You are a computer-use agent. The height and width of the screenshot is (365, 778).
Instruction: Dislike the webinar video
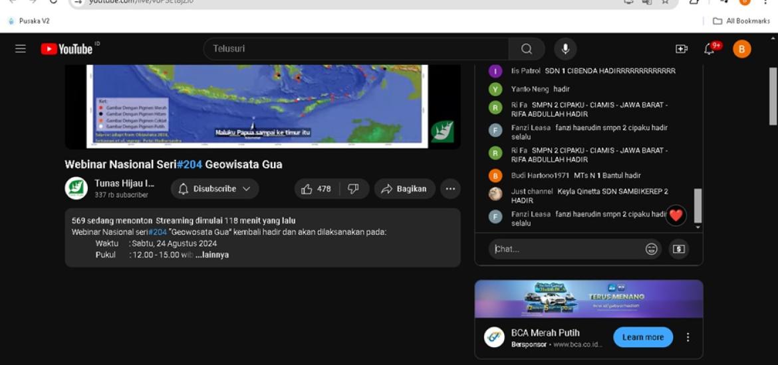[354, 188]
